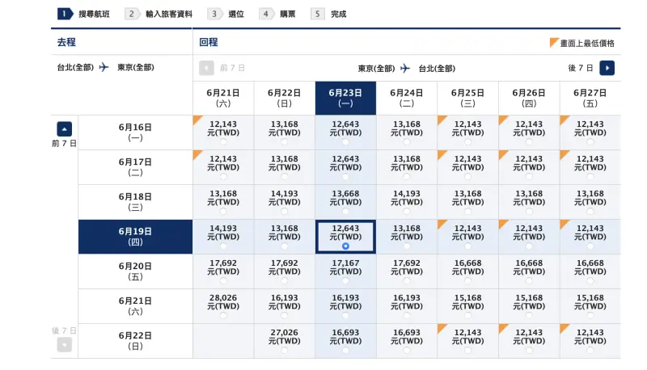The width and height of the screenshot is (647, 370).
Task: Select the 6月19日 departure row header
Action: 135,237
